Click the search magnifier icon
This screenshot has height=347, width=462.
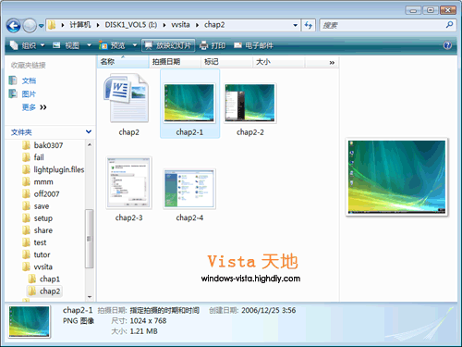(x=449, y=25)
